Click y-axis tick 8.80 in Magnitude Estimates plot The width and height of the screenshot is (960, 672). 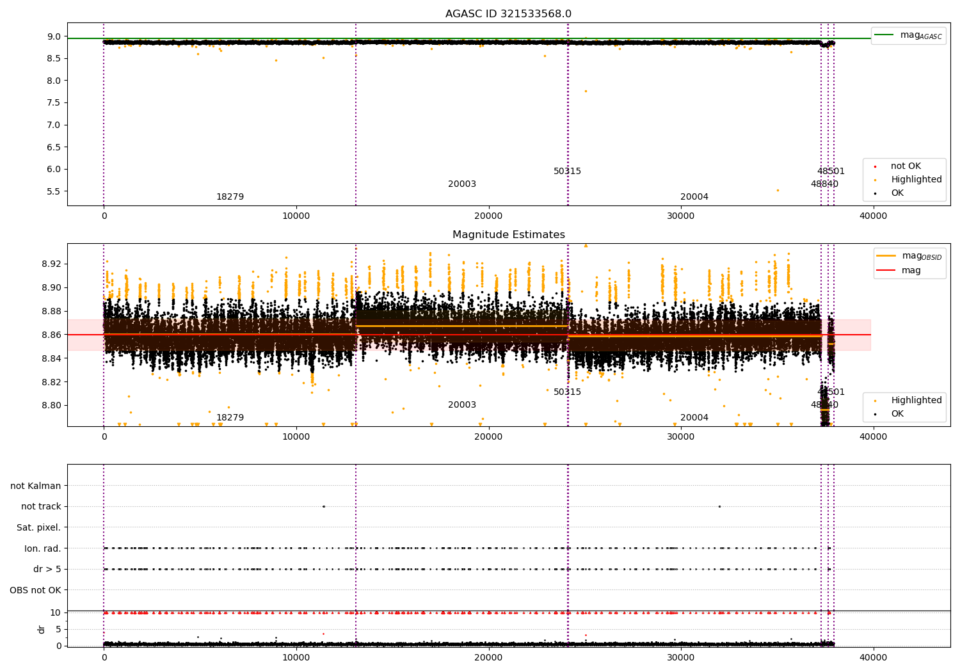point(51,405)
